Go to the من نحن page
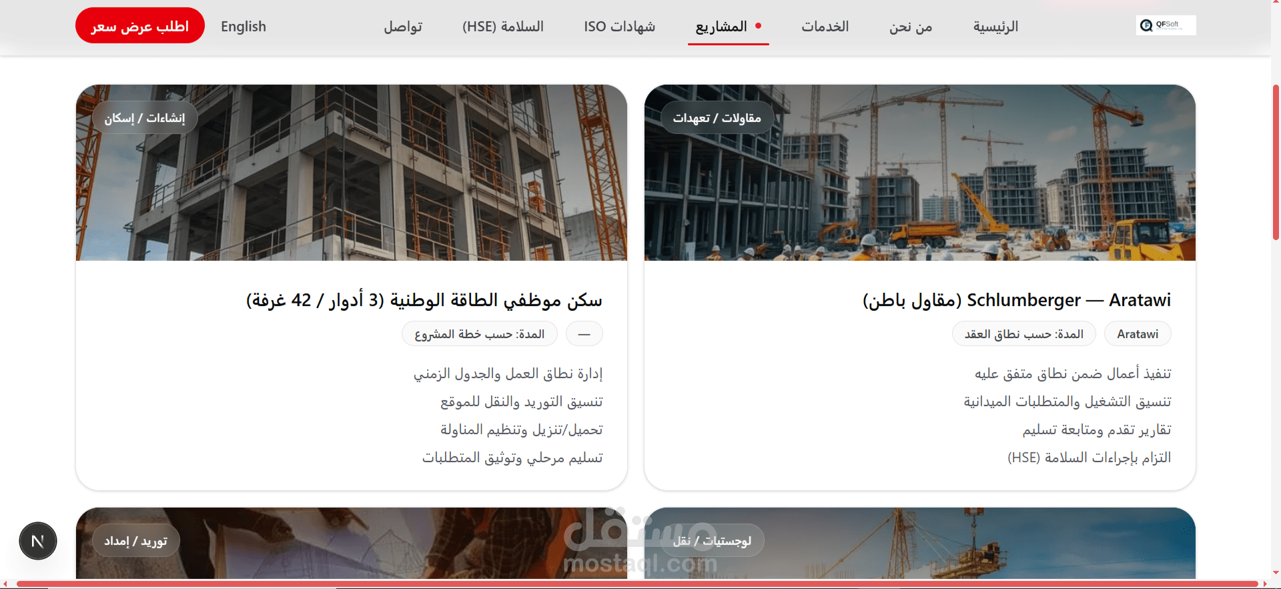The height and width of the screenshot is (589, 1281). (911, 27)
